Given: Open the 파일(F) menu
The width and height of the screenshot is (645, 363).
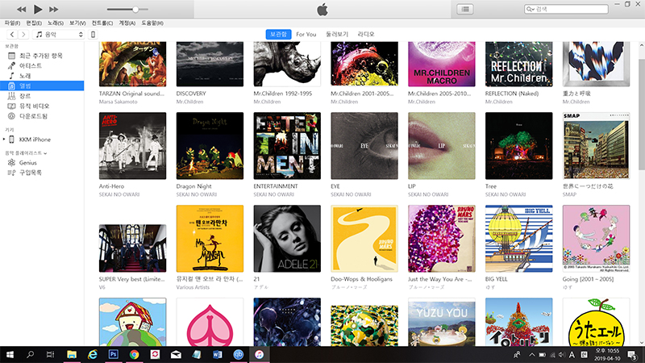Looking at the screenshot, I should (x=12, y=23).
